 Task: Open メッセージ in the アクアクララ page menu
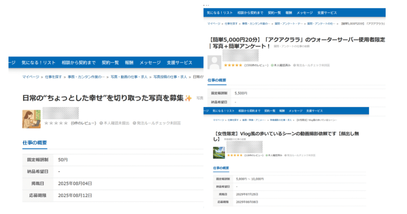[305, 13]
